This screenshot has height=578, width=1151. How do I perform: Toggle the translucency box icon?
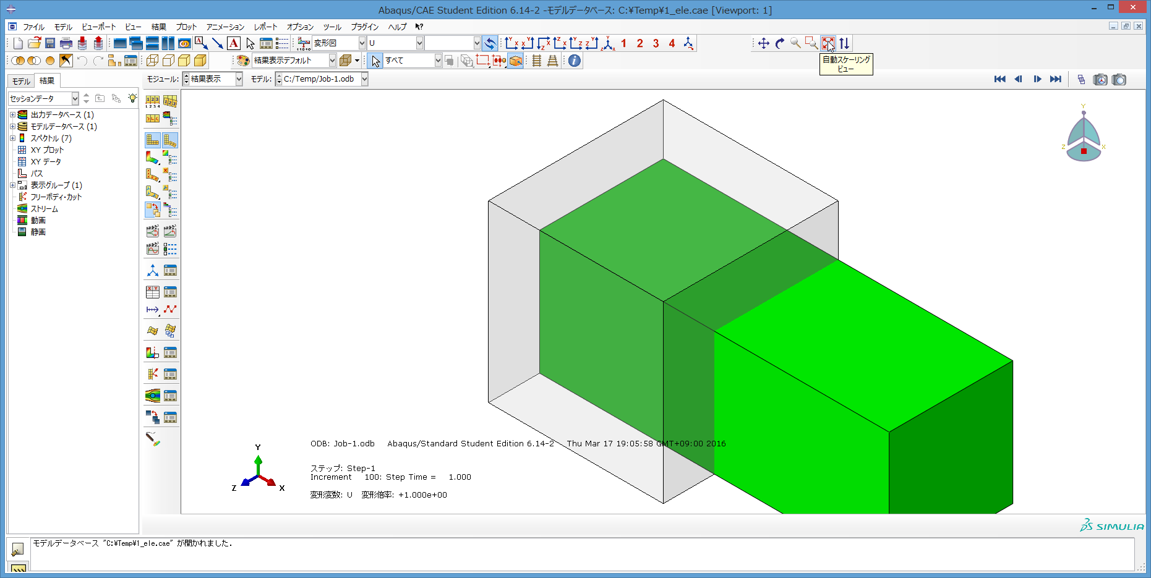346,61
